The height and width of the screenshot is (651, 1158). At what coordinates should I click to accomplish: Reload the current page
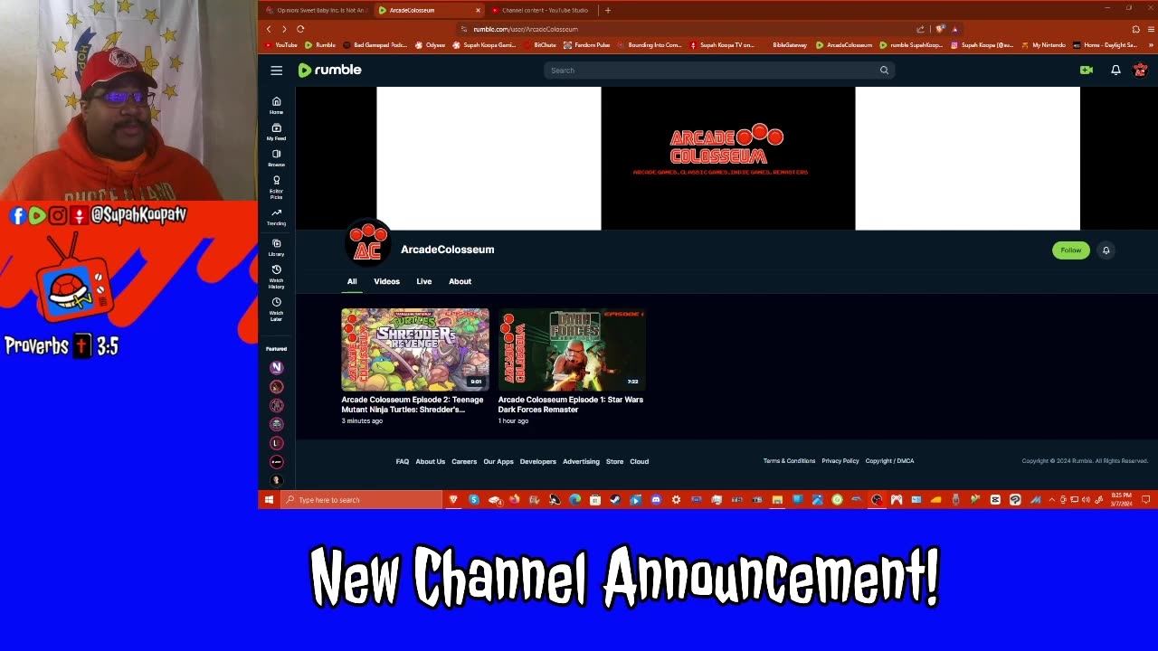pyautogui.click(x=300, y=29)
